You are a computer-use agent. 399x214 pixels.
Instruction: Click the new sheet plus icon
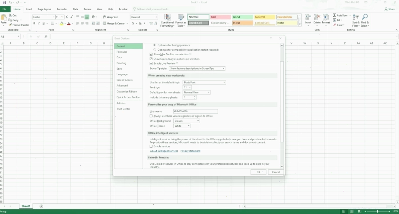[x=41, y=206]
